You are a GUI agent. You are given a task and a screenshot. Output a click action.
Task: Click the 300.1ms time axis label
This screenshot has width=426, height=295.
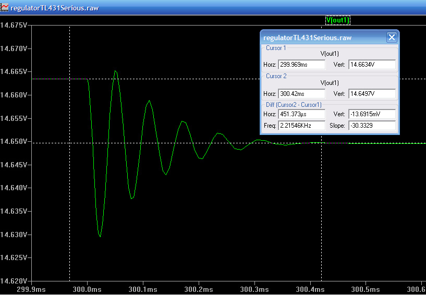click(143, 289)
